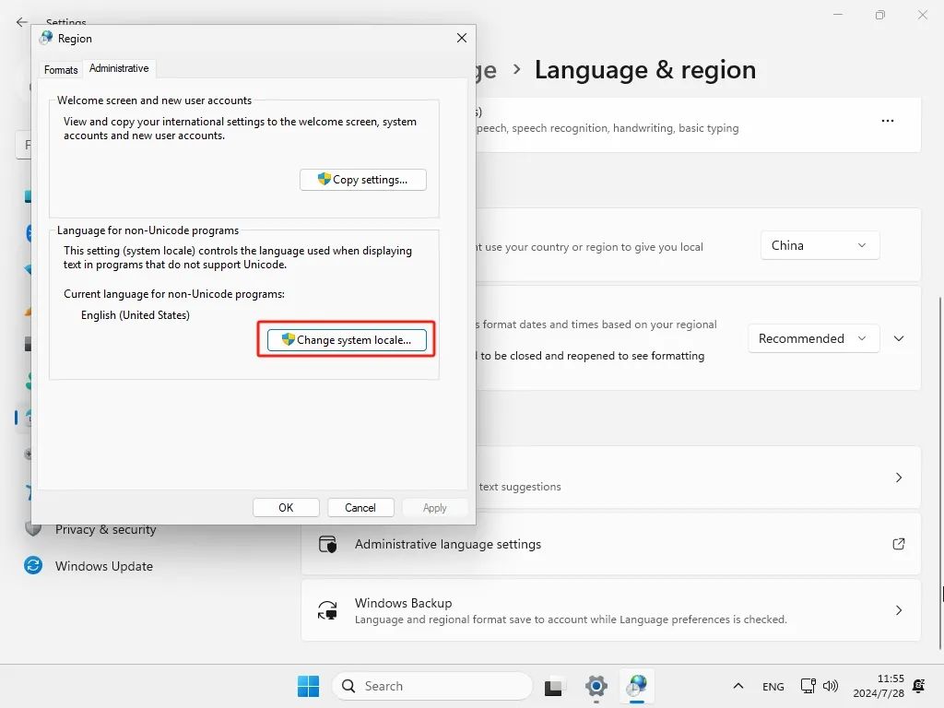Open the Windows Start button
The width and height of the screenshot is (944, 708).
pyautogui.click(x=308, y=686)
